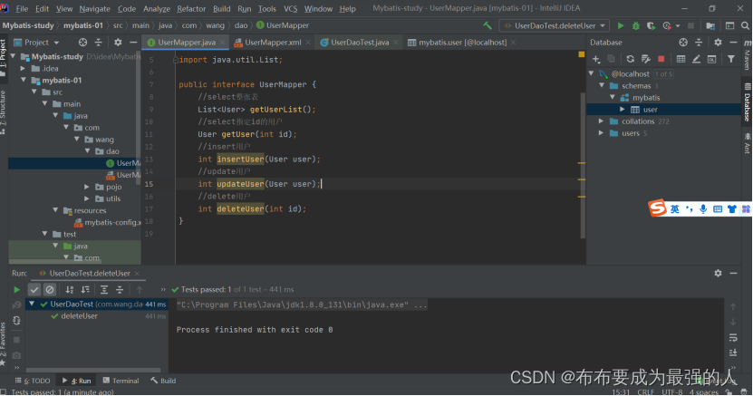Expand the pojo package
The image size is (753, 396).
coord(87,187)
